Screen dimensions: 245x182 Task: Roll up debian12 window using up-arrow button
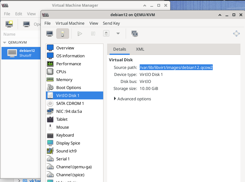220,15
